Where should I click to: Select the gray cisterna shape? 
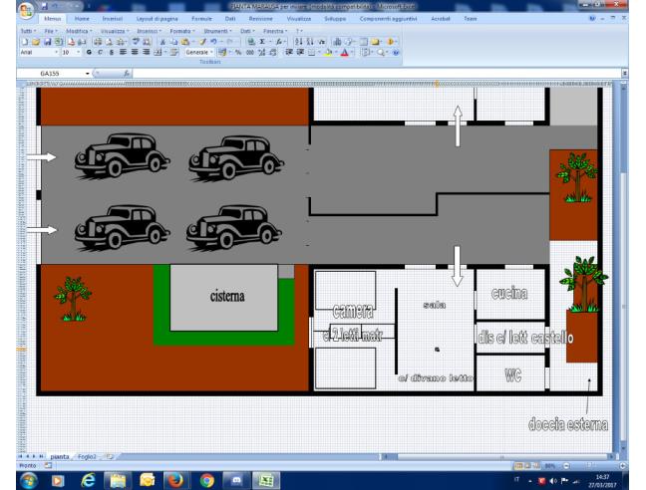pos(223,297)
